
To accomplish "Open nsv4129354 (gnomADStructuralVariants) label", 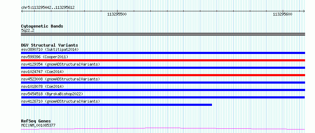I will [61, 64].
